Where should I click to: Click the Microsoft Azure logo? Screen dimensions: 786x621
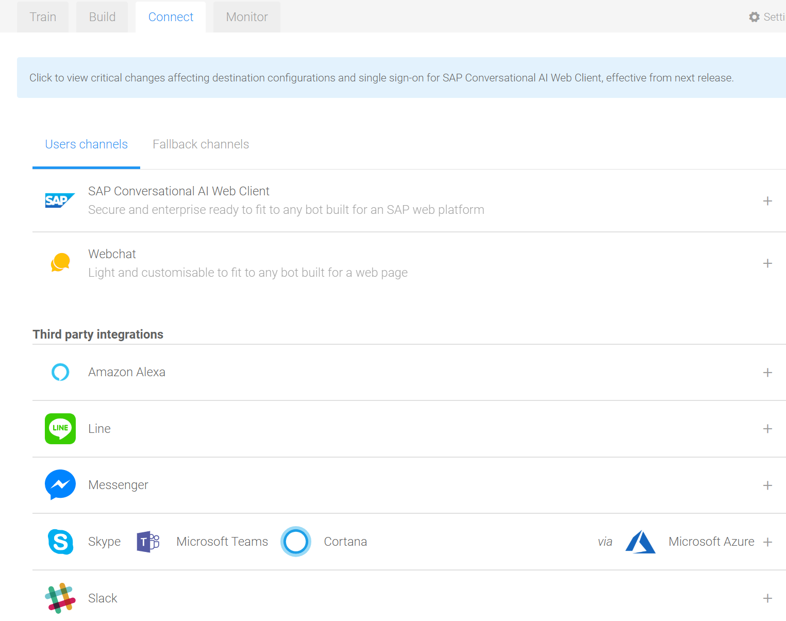click(640, 542)
